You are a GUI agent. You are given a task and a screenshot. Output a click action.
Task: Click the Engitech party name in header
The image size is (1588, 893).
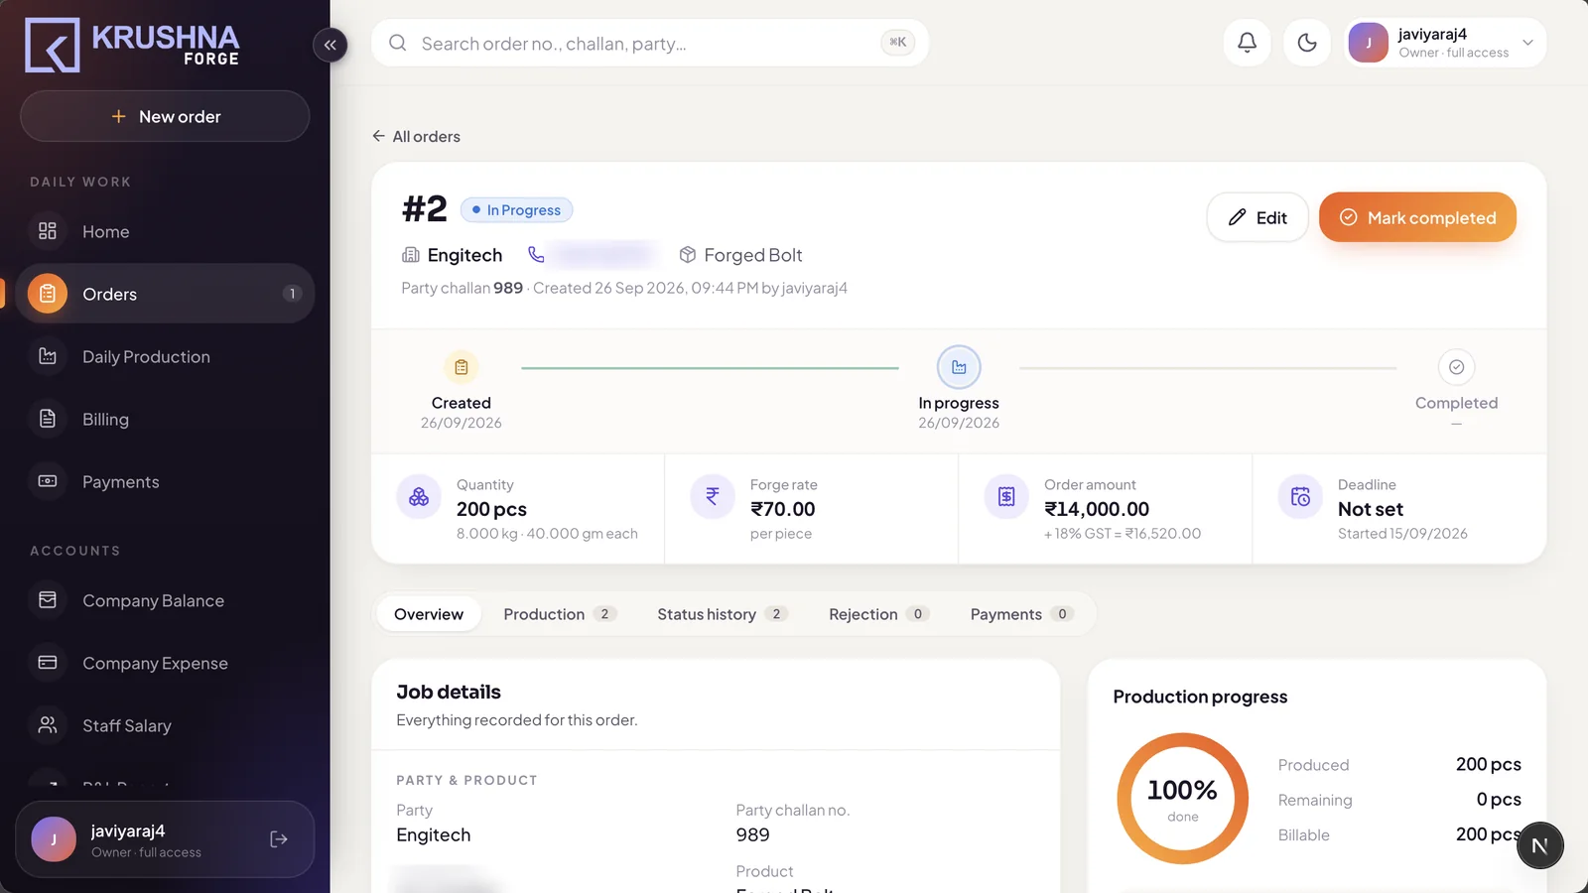464,255
